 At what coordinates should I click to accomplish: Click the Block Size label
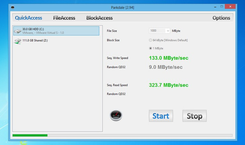pos(113,40)
